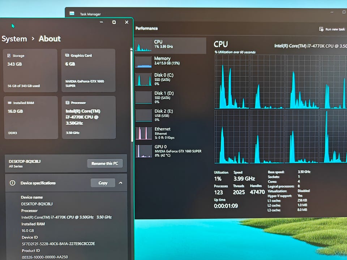Maximize the Settings About window
Viewport: 347px width, 260px height.
pos(114,22)
